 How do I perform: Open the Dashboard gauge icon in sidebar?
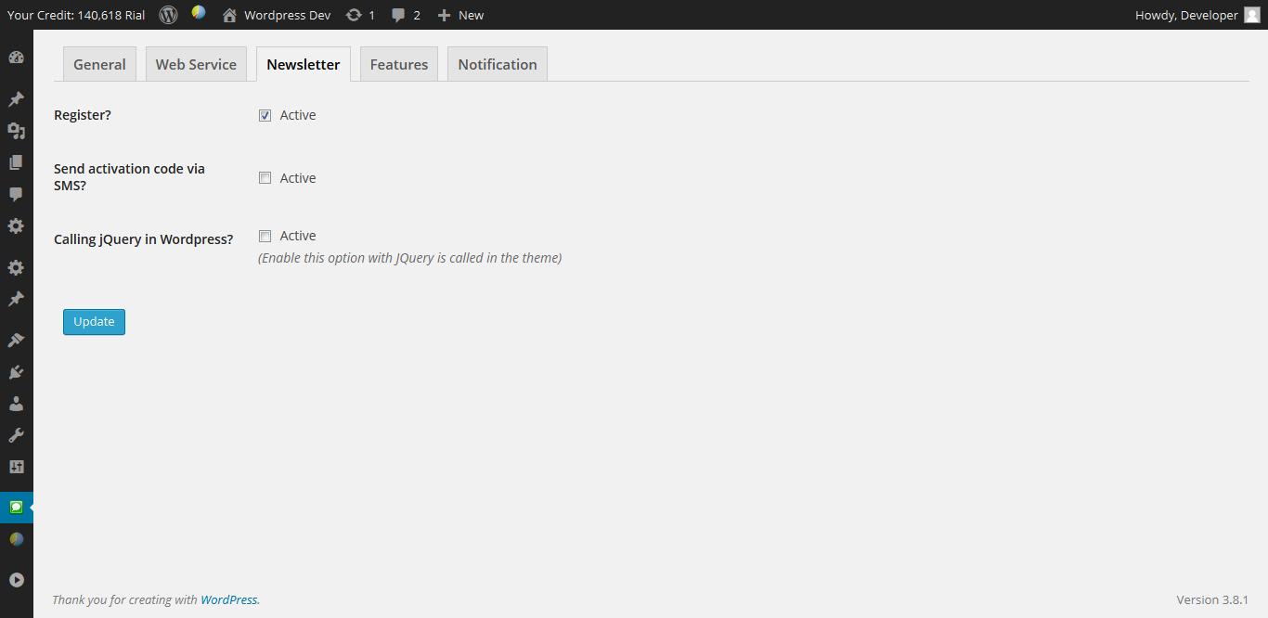pos(16,58)
